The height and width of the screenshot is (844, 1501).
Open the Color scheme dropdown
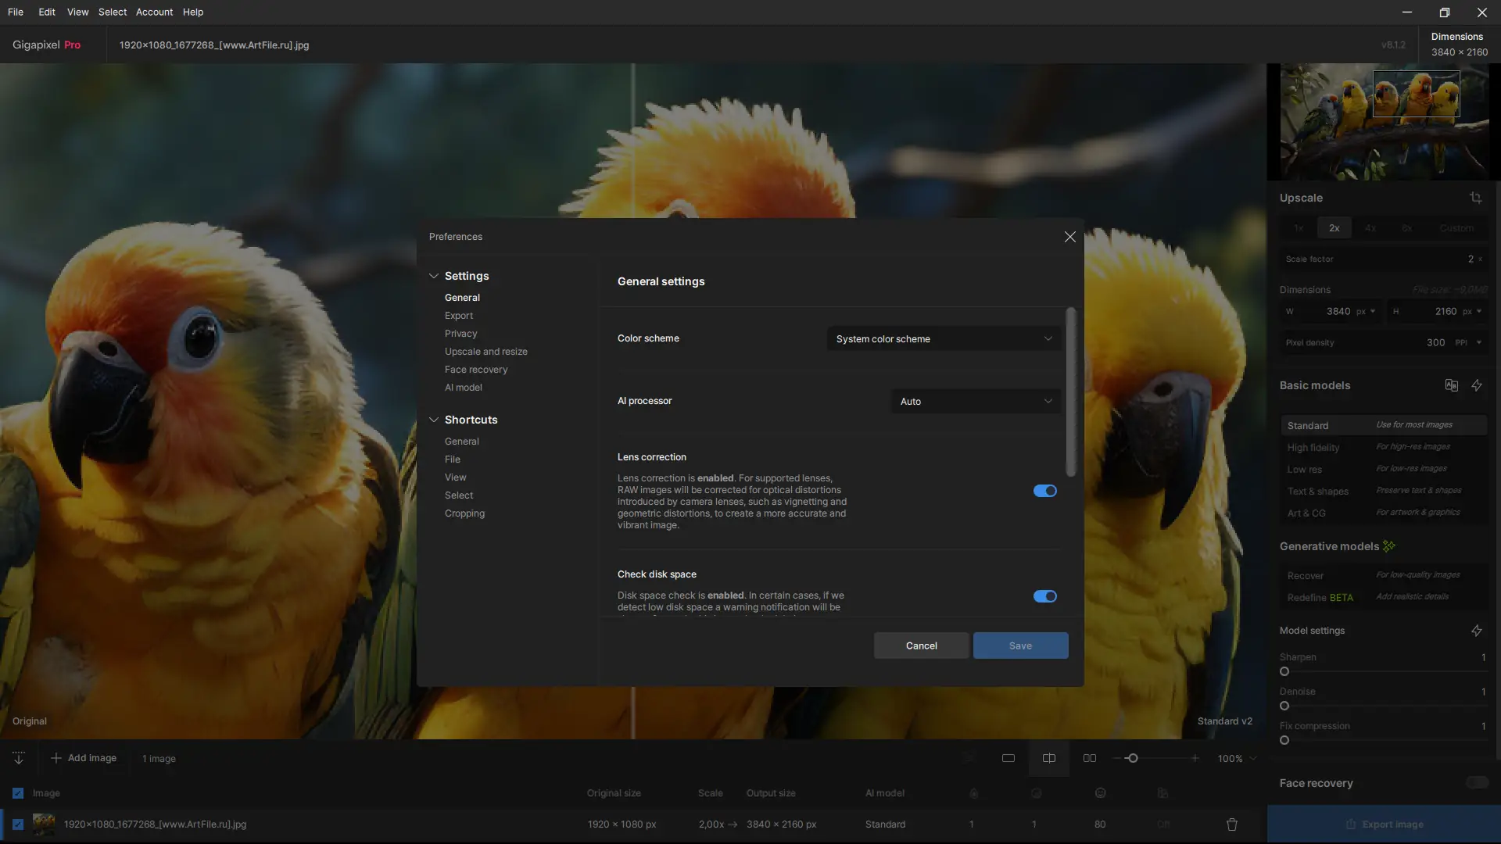[944, 339]
